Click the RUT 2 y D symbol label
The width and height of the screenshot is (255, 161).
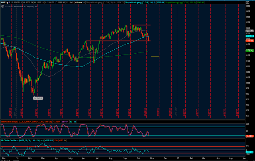[6, 3]
